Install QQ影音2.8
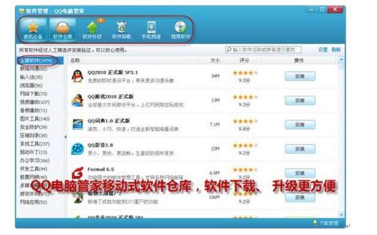The height and width of the screenshot is (235, 377). (x=300, y=149)
